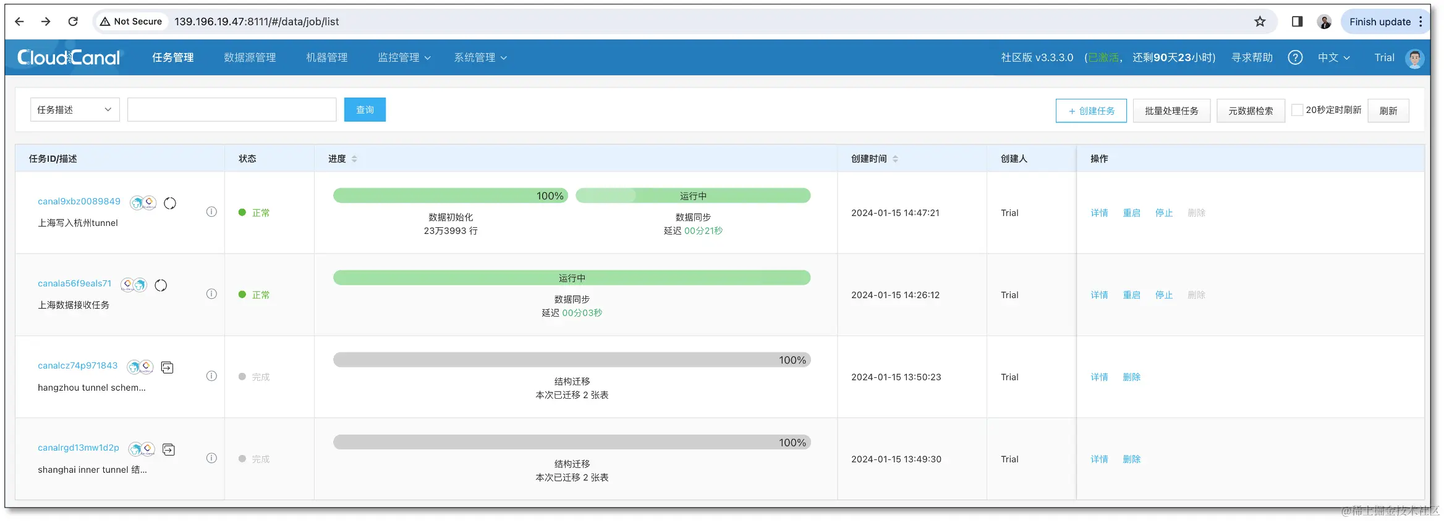
Task: Click 删除 for task created at 13:49:30
Action: click(1131, 459)
